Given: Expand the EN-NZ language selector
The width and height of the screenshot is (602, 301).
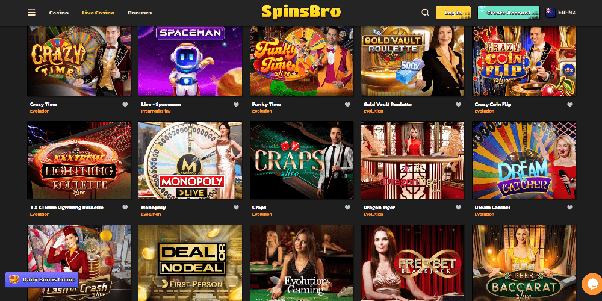Looking at the screenshot, I should [560, 13].
